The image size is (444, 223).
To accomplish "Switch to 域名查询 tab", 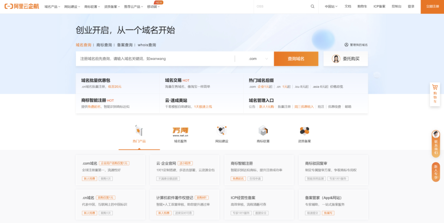I will tap(84, 45).
